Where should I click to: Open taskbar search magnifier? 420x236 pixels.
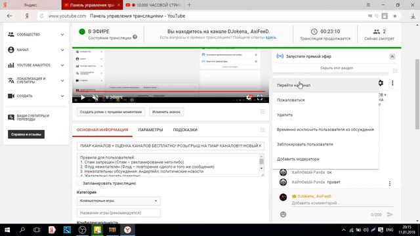(22, 230)
